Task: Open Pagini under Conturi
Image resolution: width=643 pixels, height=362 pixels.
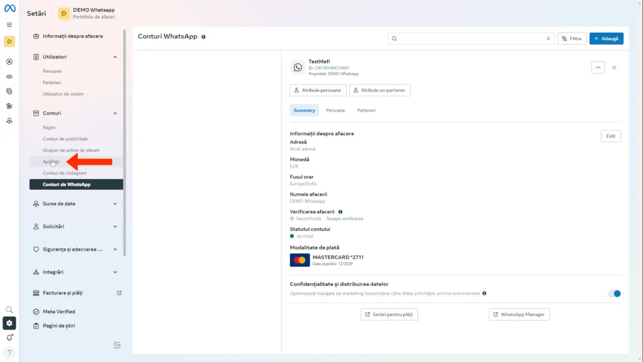Action: pos(49,128)
